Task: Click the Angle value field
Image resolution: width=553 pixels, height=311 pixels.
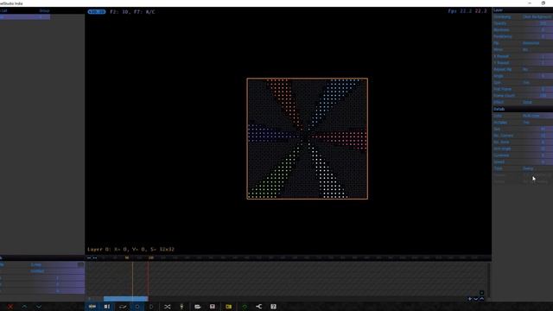Action: (537, 76)
